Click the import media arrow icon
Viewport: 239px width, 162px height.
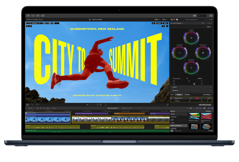(33, 16)
